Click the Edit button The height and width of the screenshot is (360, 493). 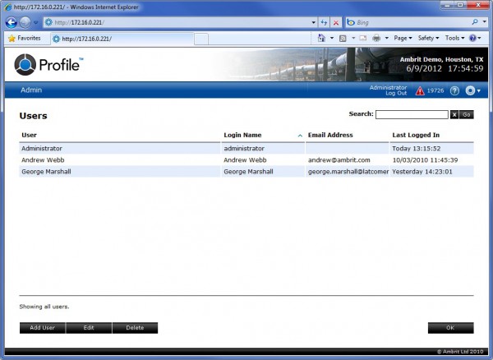(89, 328)
